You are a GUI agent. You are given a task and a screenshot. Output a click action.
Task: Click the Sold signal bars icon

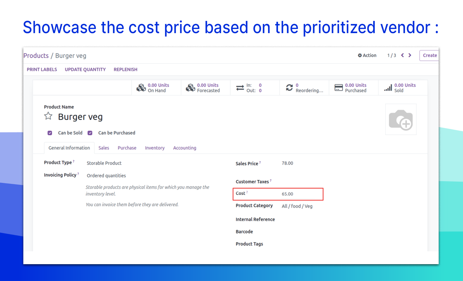[x=388, y=88]
